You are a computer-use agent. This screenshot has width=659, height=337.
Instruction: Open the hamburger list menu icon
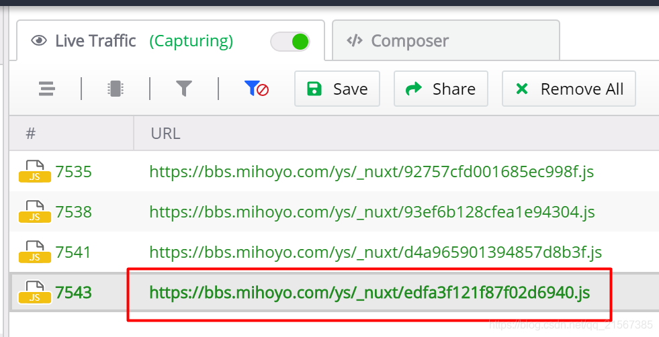pos(46,89)
